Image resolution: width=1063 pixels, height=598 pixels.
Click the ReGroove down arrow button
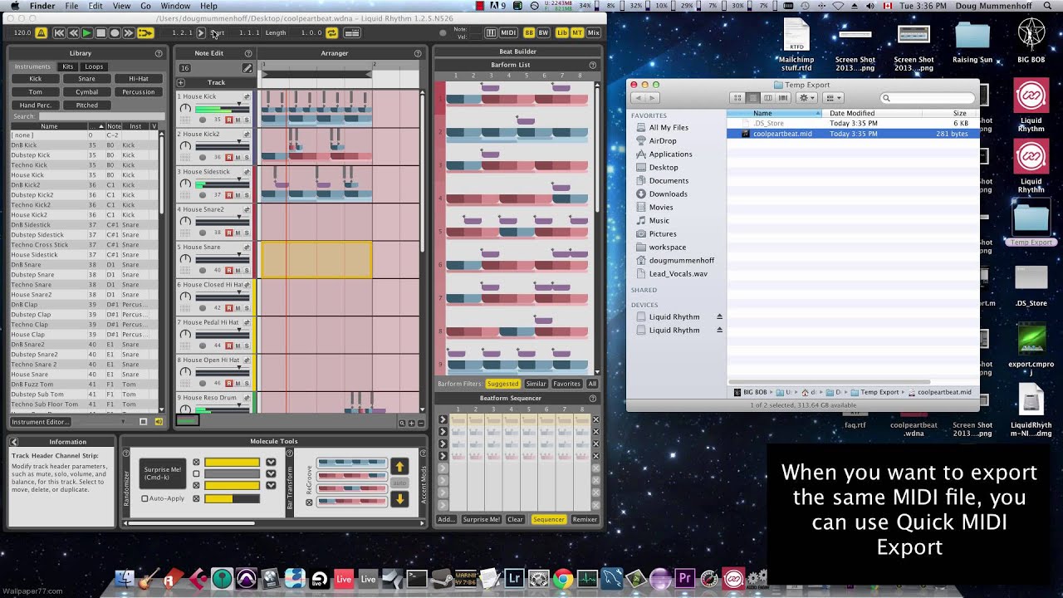pos(399,499)
